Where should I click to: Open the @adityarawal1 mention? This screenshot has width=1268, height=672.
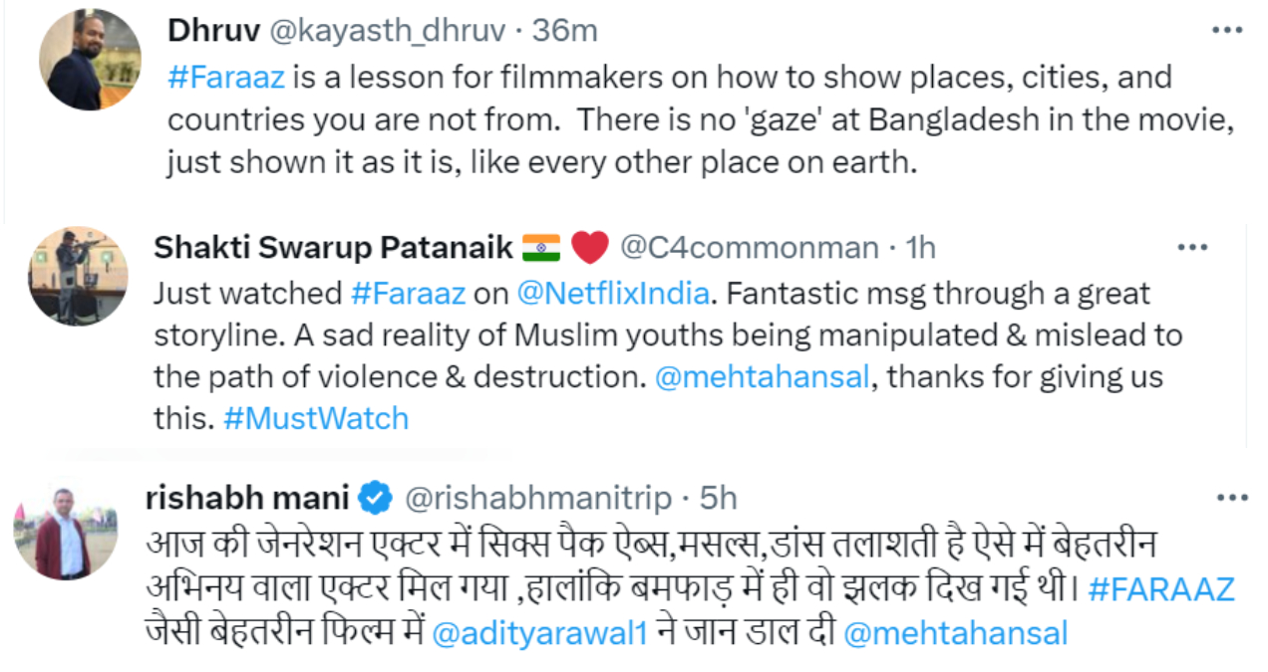[533, 633]
